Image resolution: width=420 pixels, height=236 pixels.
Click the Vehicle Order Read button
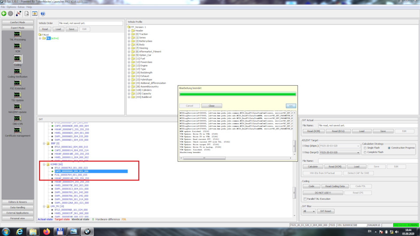click(x=45, y=29)
